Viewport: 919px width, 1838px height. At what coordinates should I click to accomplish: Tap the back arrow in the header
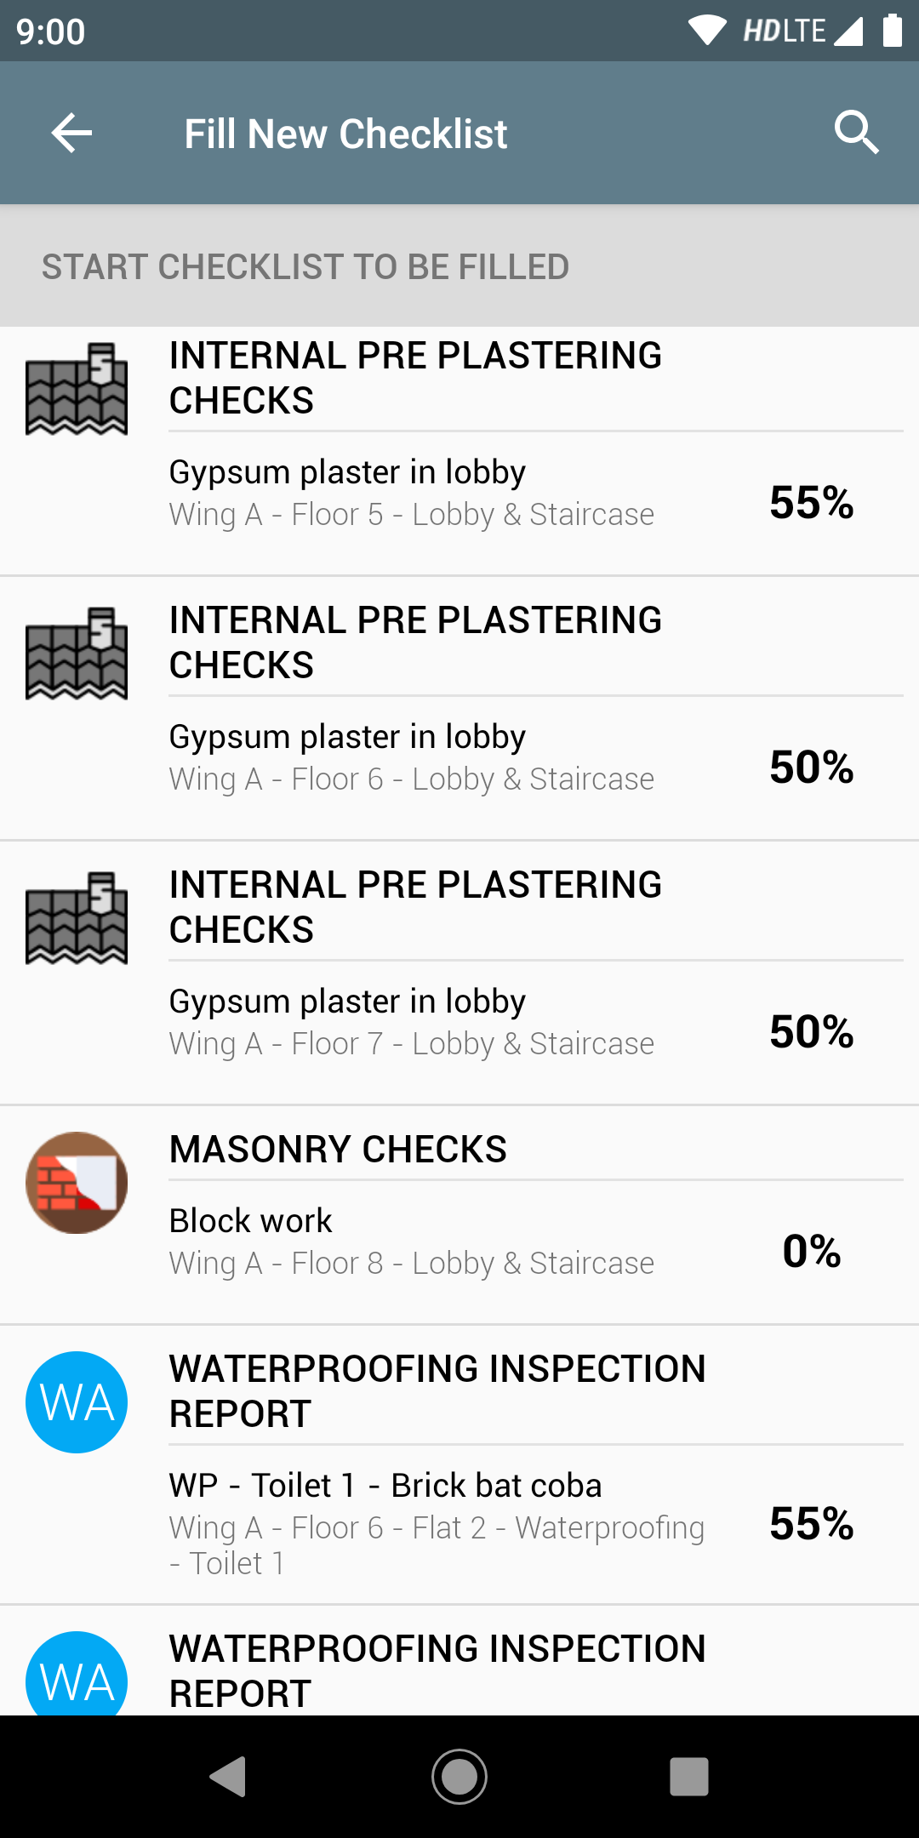point(71,133)
